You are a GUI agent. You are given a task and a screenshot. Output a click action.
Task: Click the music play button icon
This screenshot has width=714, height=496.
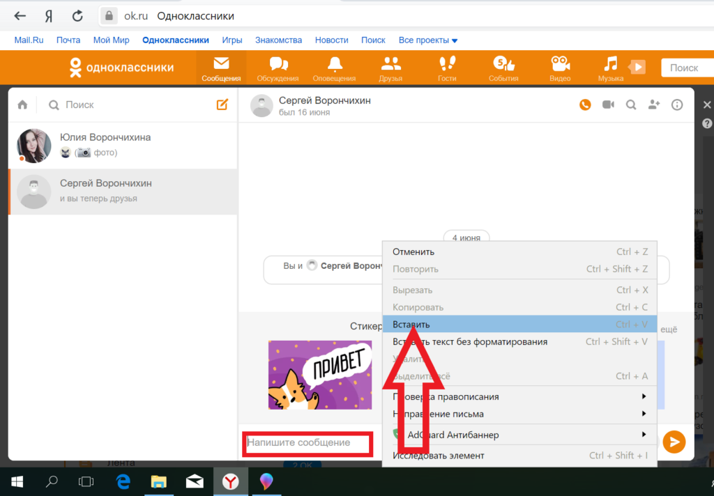[637, 67]
